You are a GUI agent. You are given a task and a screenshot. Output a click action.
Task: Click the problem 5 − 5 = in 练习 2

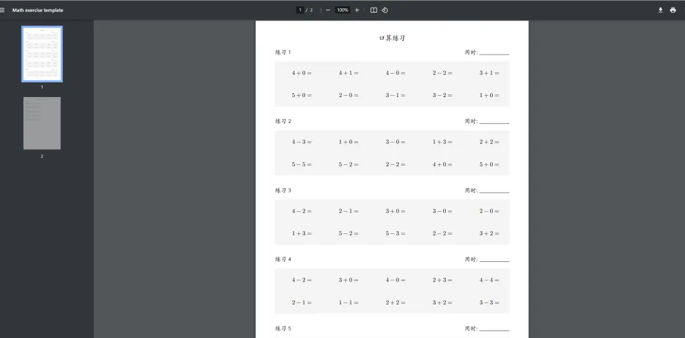click(302, 165)
